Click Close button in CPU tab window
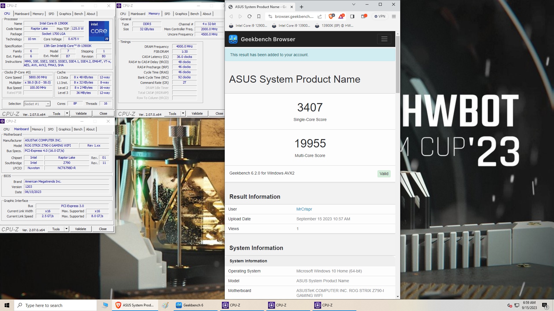Screen dimensions: 554x311 point(103,113)
